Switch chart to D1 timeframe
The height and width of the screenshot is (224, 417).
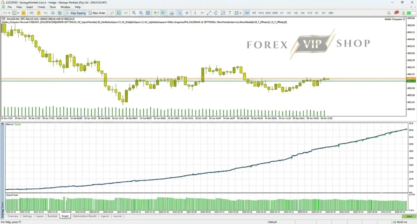point(316,13)
